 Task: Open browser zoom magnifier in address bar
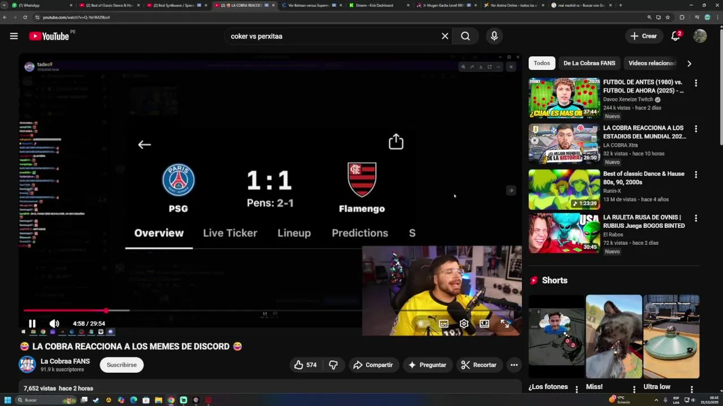[650, 17]
